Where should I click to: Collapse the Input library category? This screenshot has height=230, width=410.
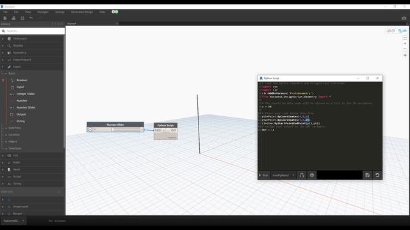click(3, 66)
